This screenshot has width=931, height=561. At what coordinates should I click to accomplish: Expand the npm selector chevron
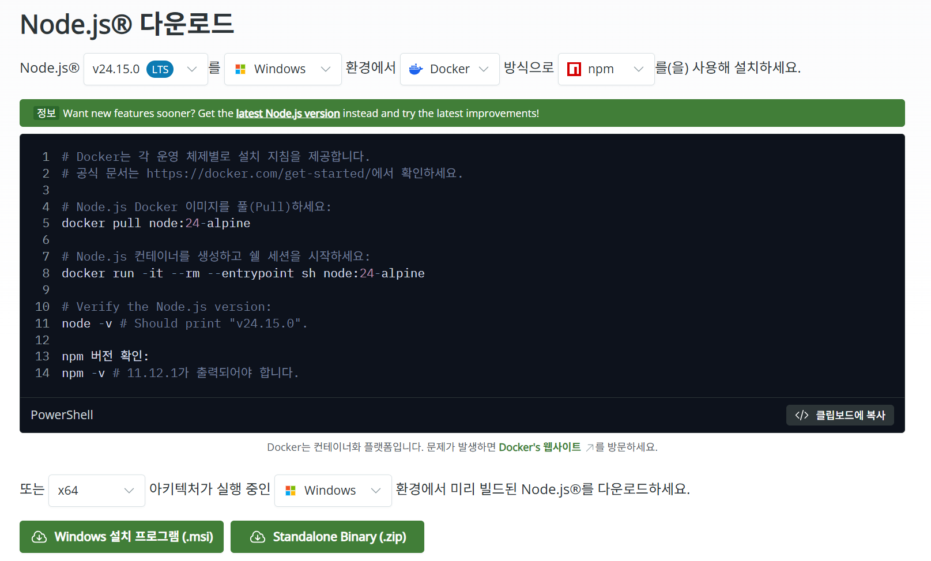[x=638, y=69]
